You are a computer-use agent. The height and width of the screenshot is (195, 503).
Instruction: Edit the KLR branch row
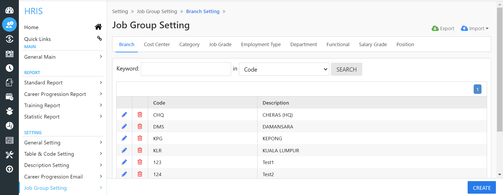tap(124, 150)
